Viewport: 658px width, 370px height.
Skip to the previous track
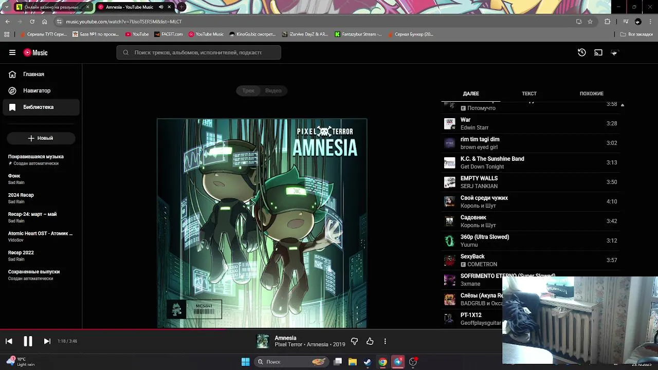[9, 341]
